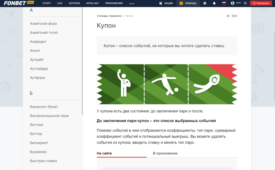The image size is (275, 170).
Task: Open the Апсет term
Action: click(x=35, y=51)
